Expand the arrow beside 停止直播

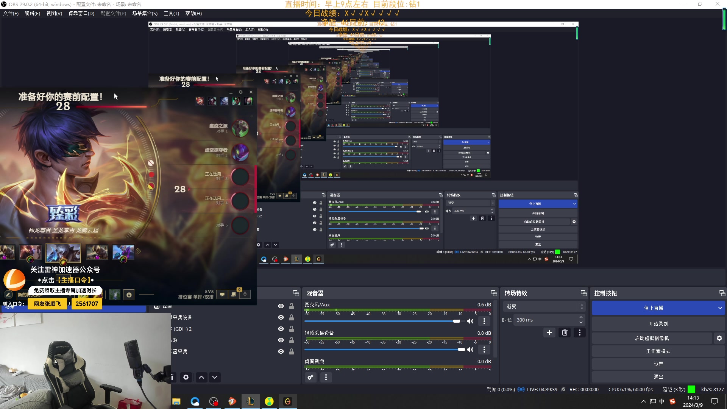pyautogui.click(x=720, y=308)
